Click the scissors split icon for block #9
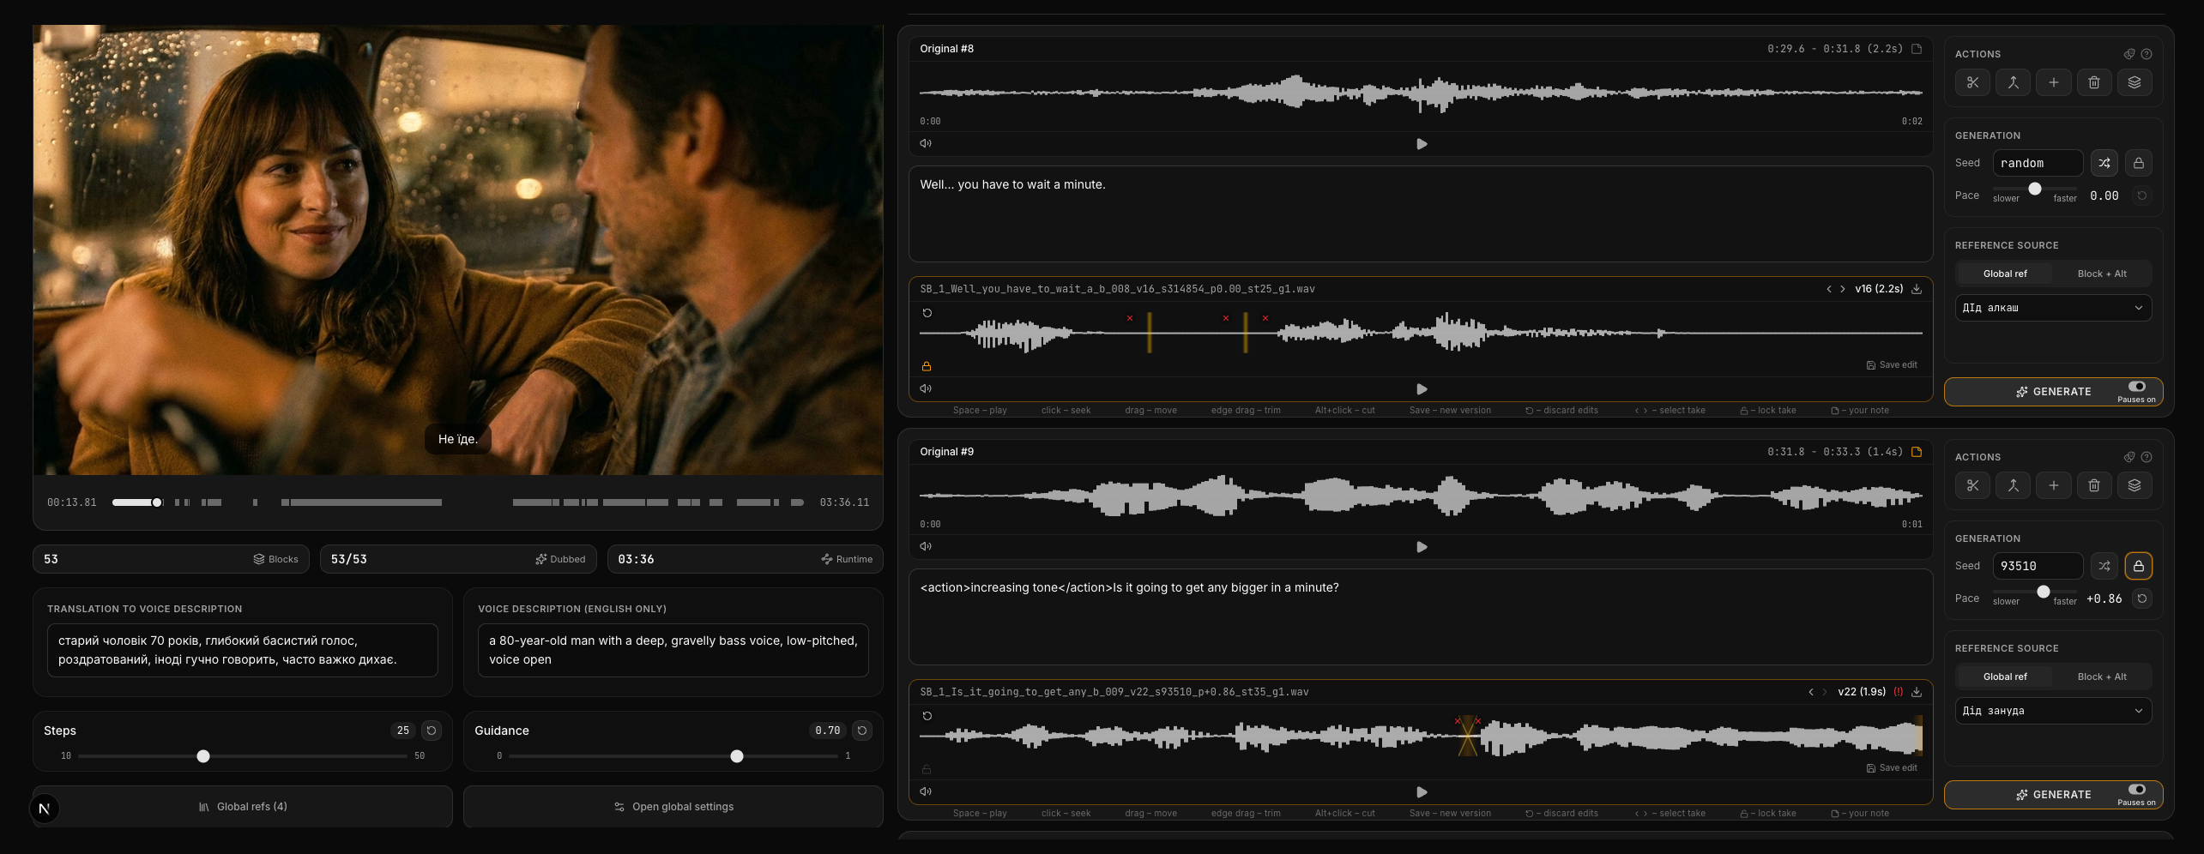 1972,485
